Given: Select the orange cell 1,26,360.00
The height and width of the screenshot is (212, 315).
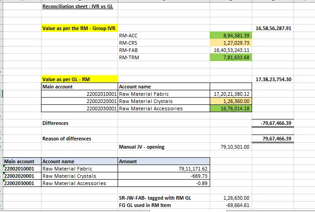Looking at the screenshot, I should pyautogui.click(x=231, y=101).
